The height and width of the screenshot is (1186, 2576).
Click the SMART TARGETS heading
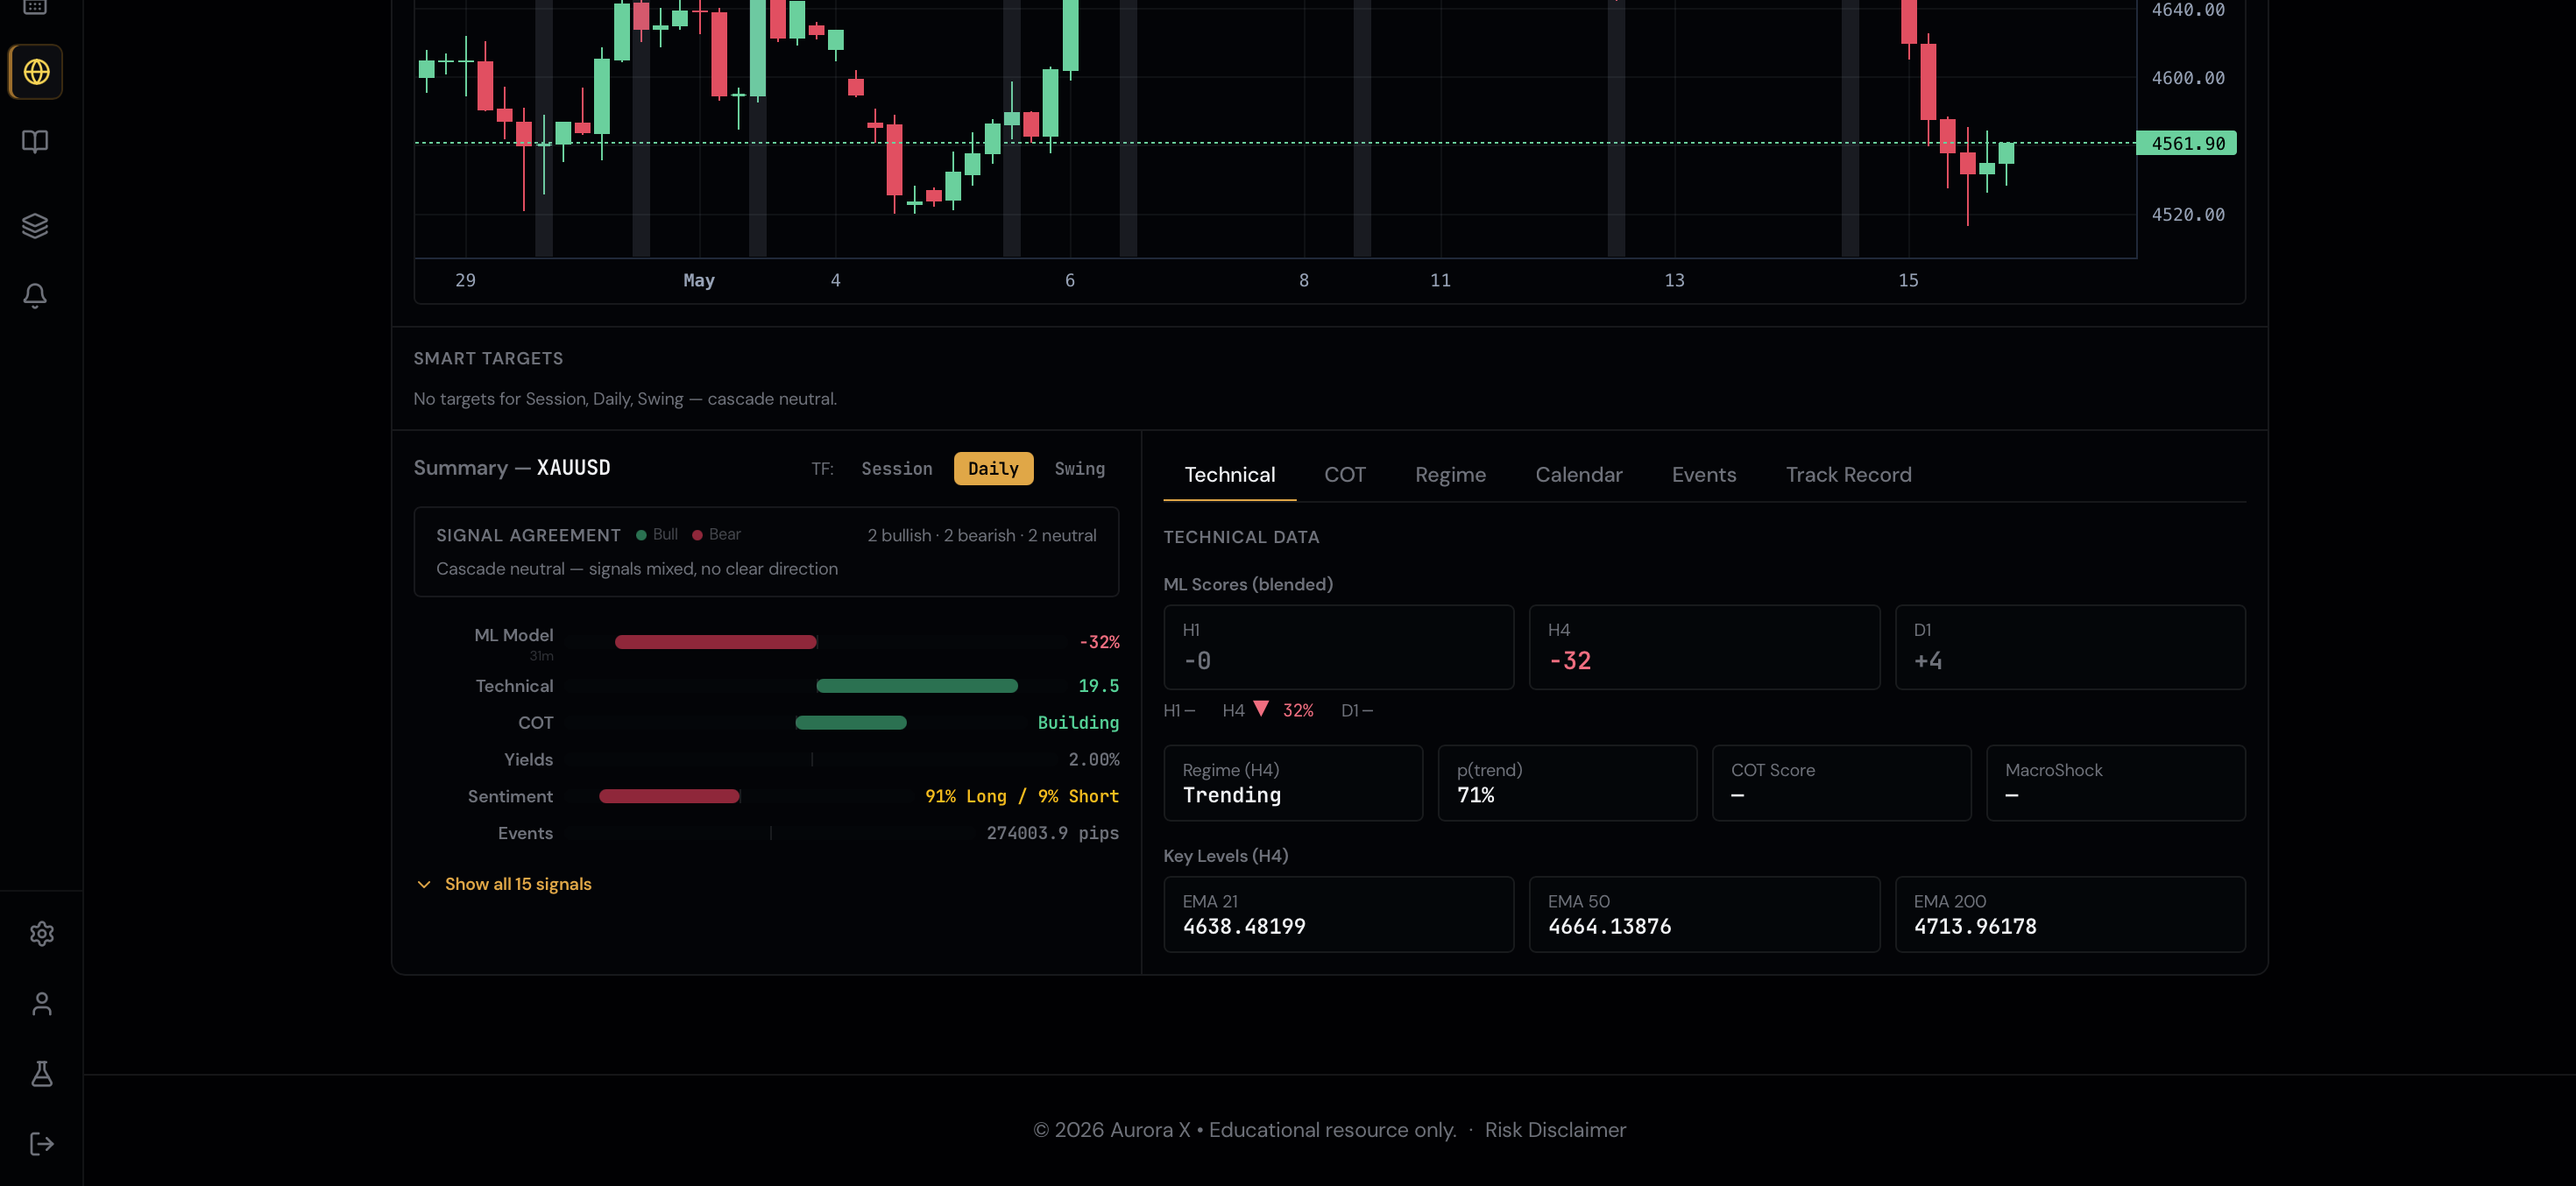488,359
